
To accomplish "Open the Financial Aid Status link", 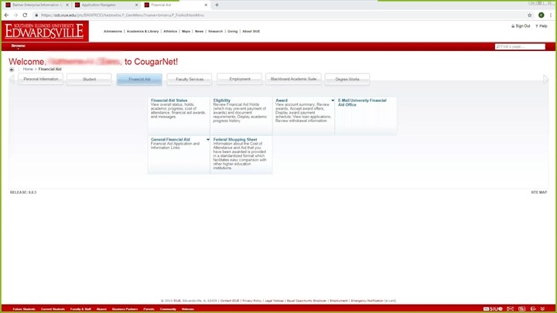I will pos(169,100).
